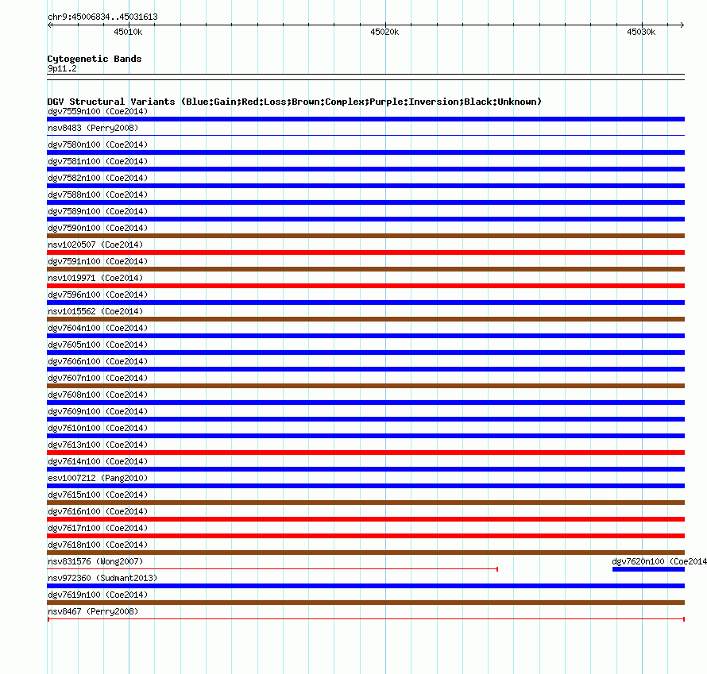The width and height of the screenshot is (707, 674).
Task: Click the dgv7591n100 (Coe2014) label
Action: coord(98,261)
